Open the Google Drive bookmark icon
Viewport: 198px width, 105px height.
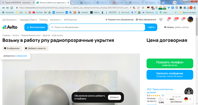[x=49, y=12]
